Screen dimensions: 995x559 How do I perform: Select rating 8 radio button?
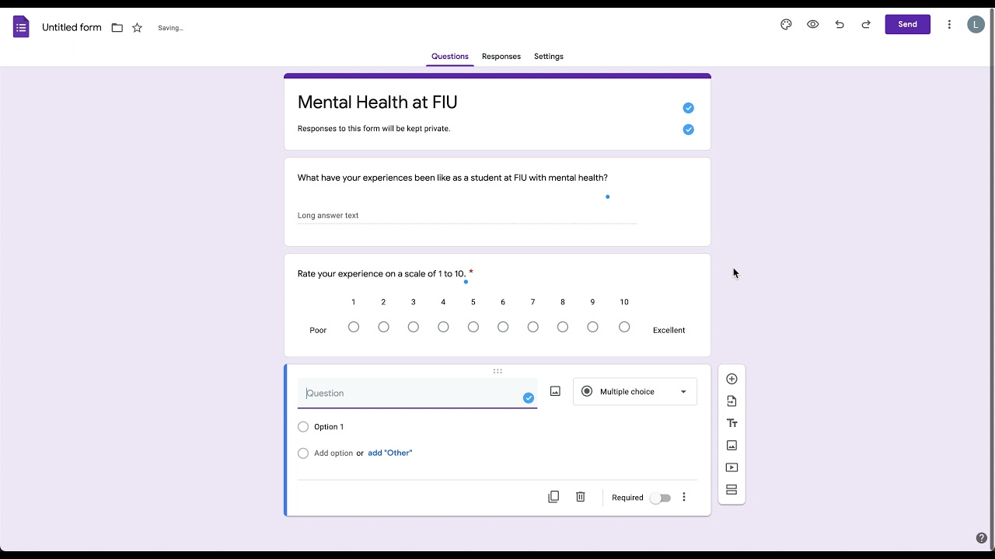point(563,327)
